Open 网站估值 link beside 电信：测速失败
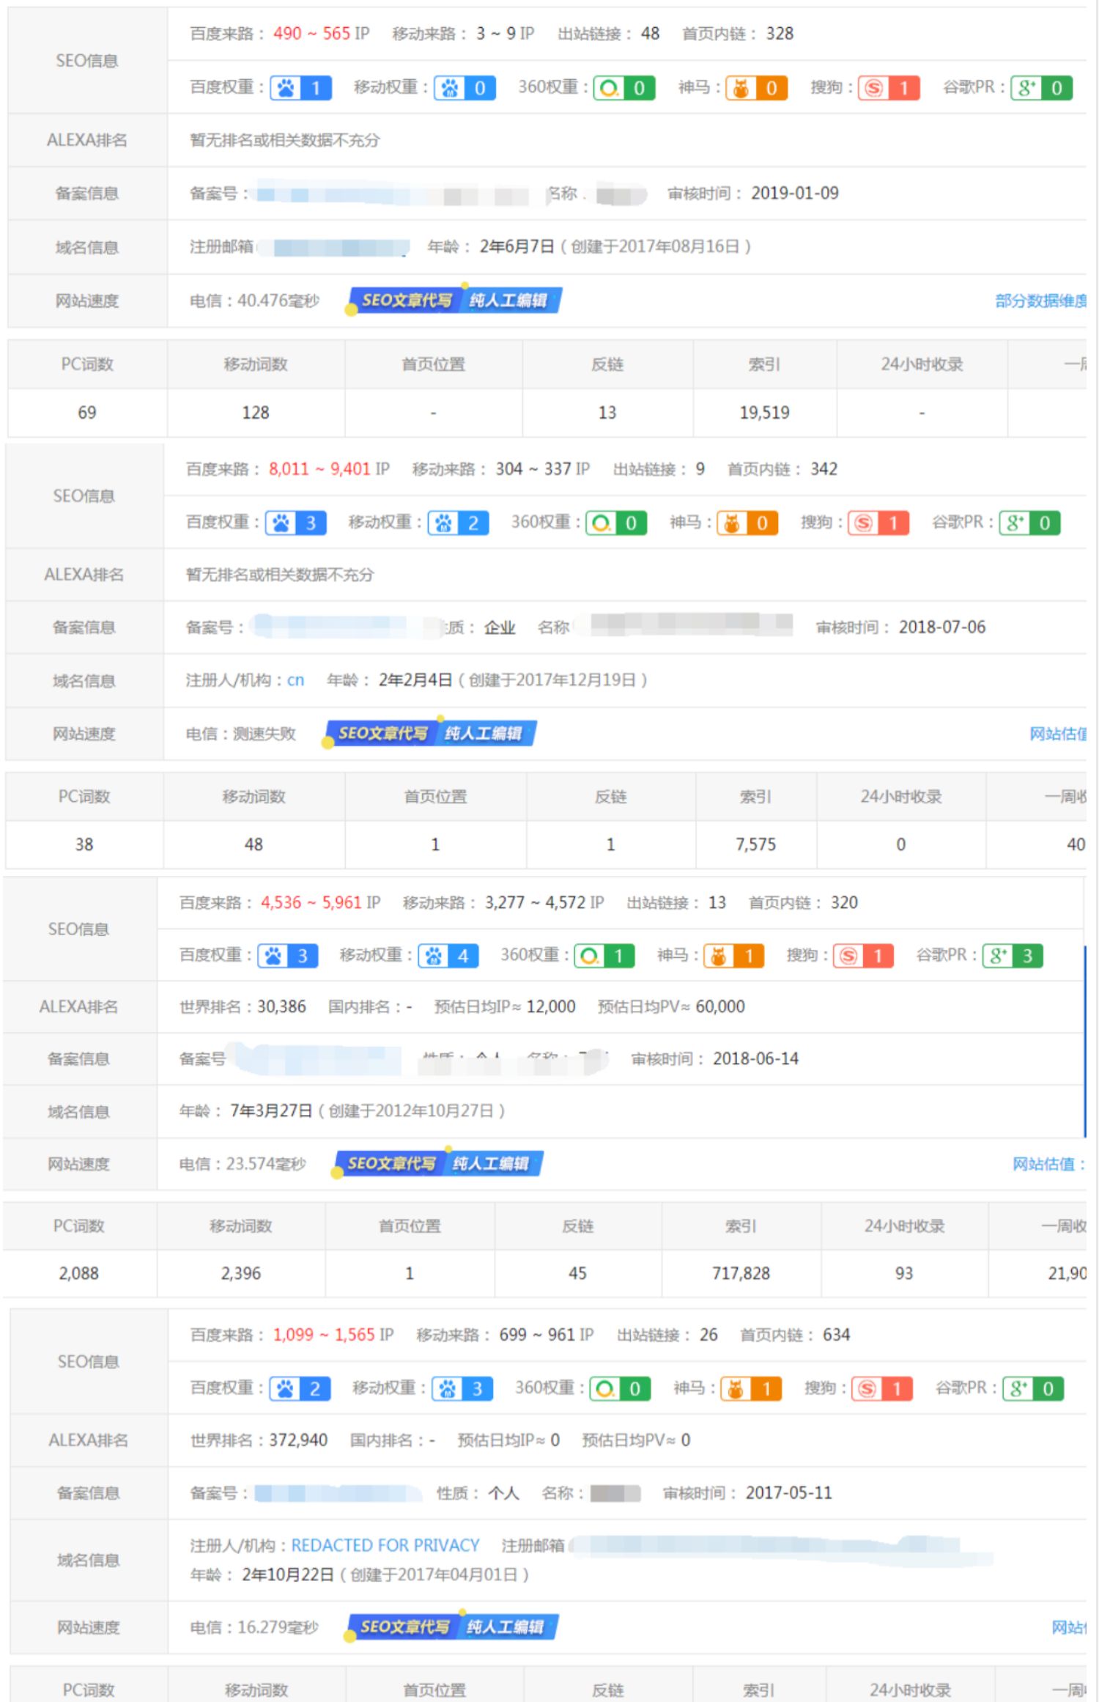Image resolution: width=1099 pixels, height=1702 pixels. pyautogui.click(x=1057, y=734)
